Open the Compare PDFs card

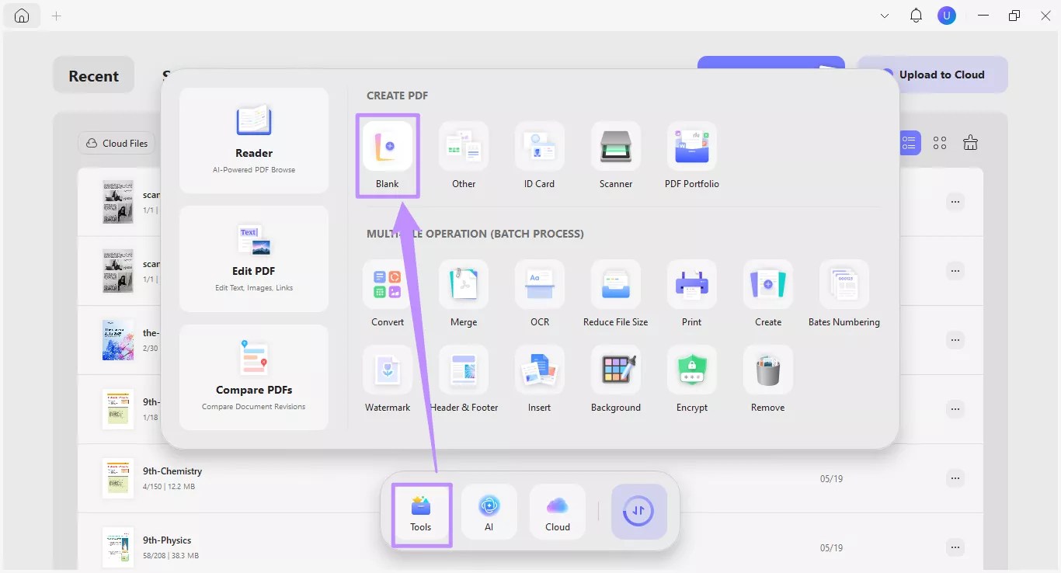254,377
